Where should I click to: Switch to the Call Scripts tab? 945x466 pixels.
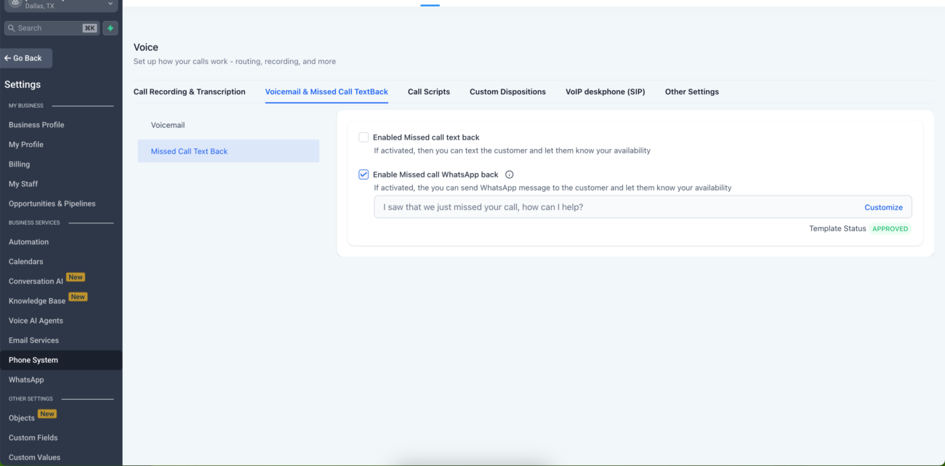click(428, 91)
